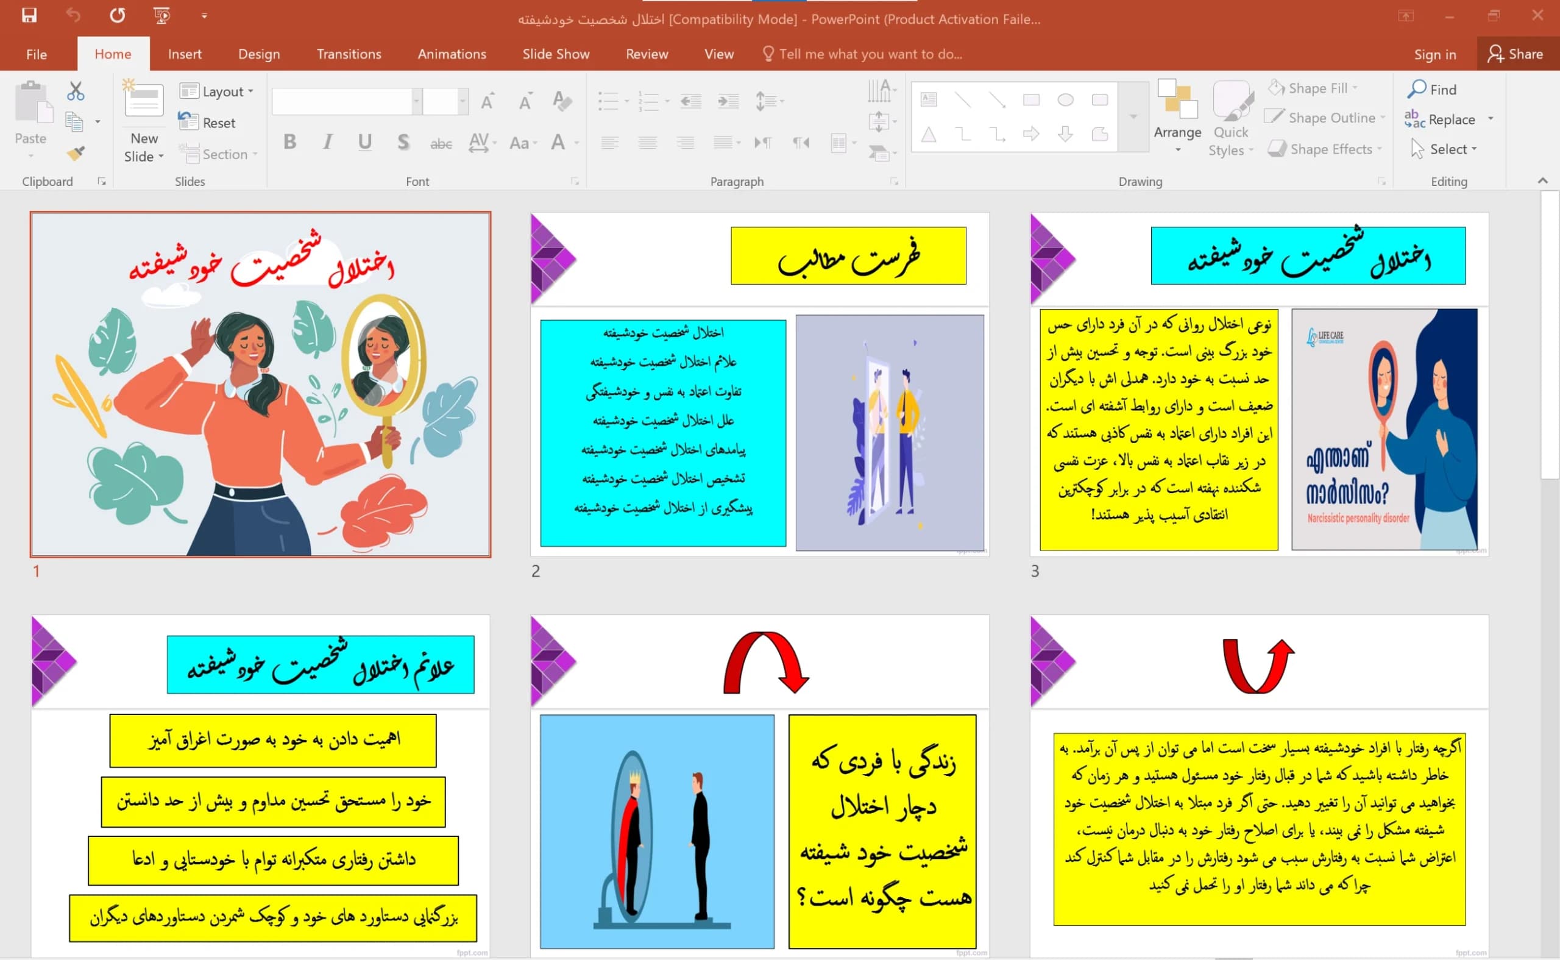
Task: Toggle Strikethrough formatting
Action: 441,143
